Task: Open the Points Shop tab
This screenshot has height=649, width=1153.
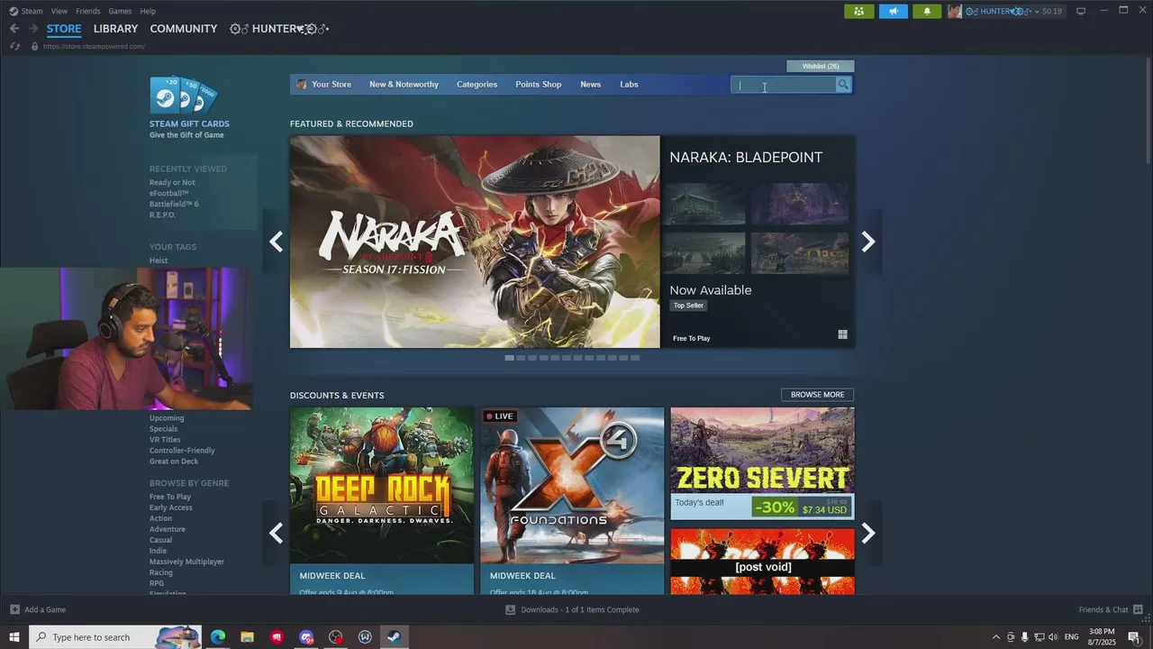Action: pyautogui.click(x=538, y=85)
